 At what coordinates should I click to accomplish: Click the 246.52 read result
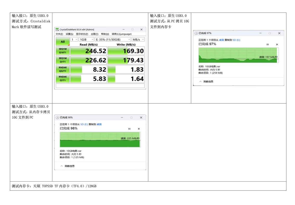click(89, 51)
